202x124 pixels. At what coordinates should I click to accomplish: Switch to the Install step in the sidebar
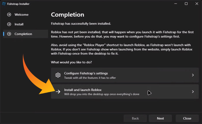tap(19, 24)
